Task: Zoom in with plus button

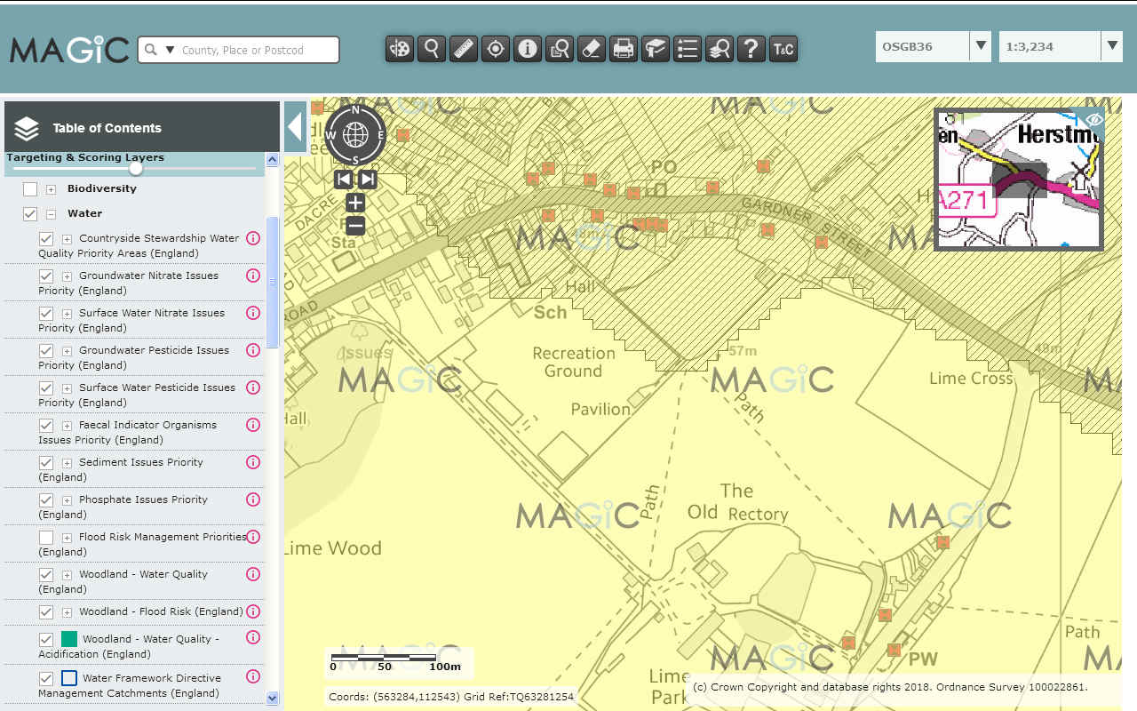Action: 355,203
